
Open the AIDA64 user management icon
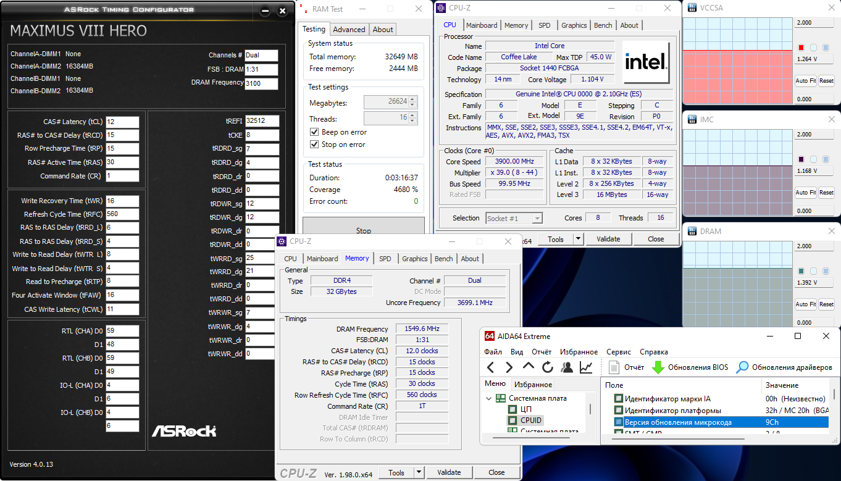(567, 367)
